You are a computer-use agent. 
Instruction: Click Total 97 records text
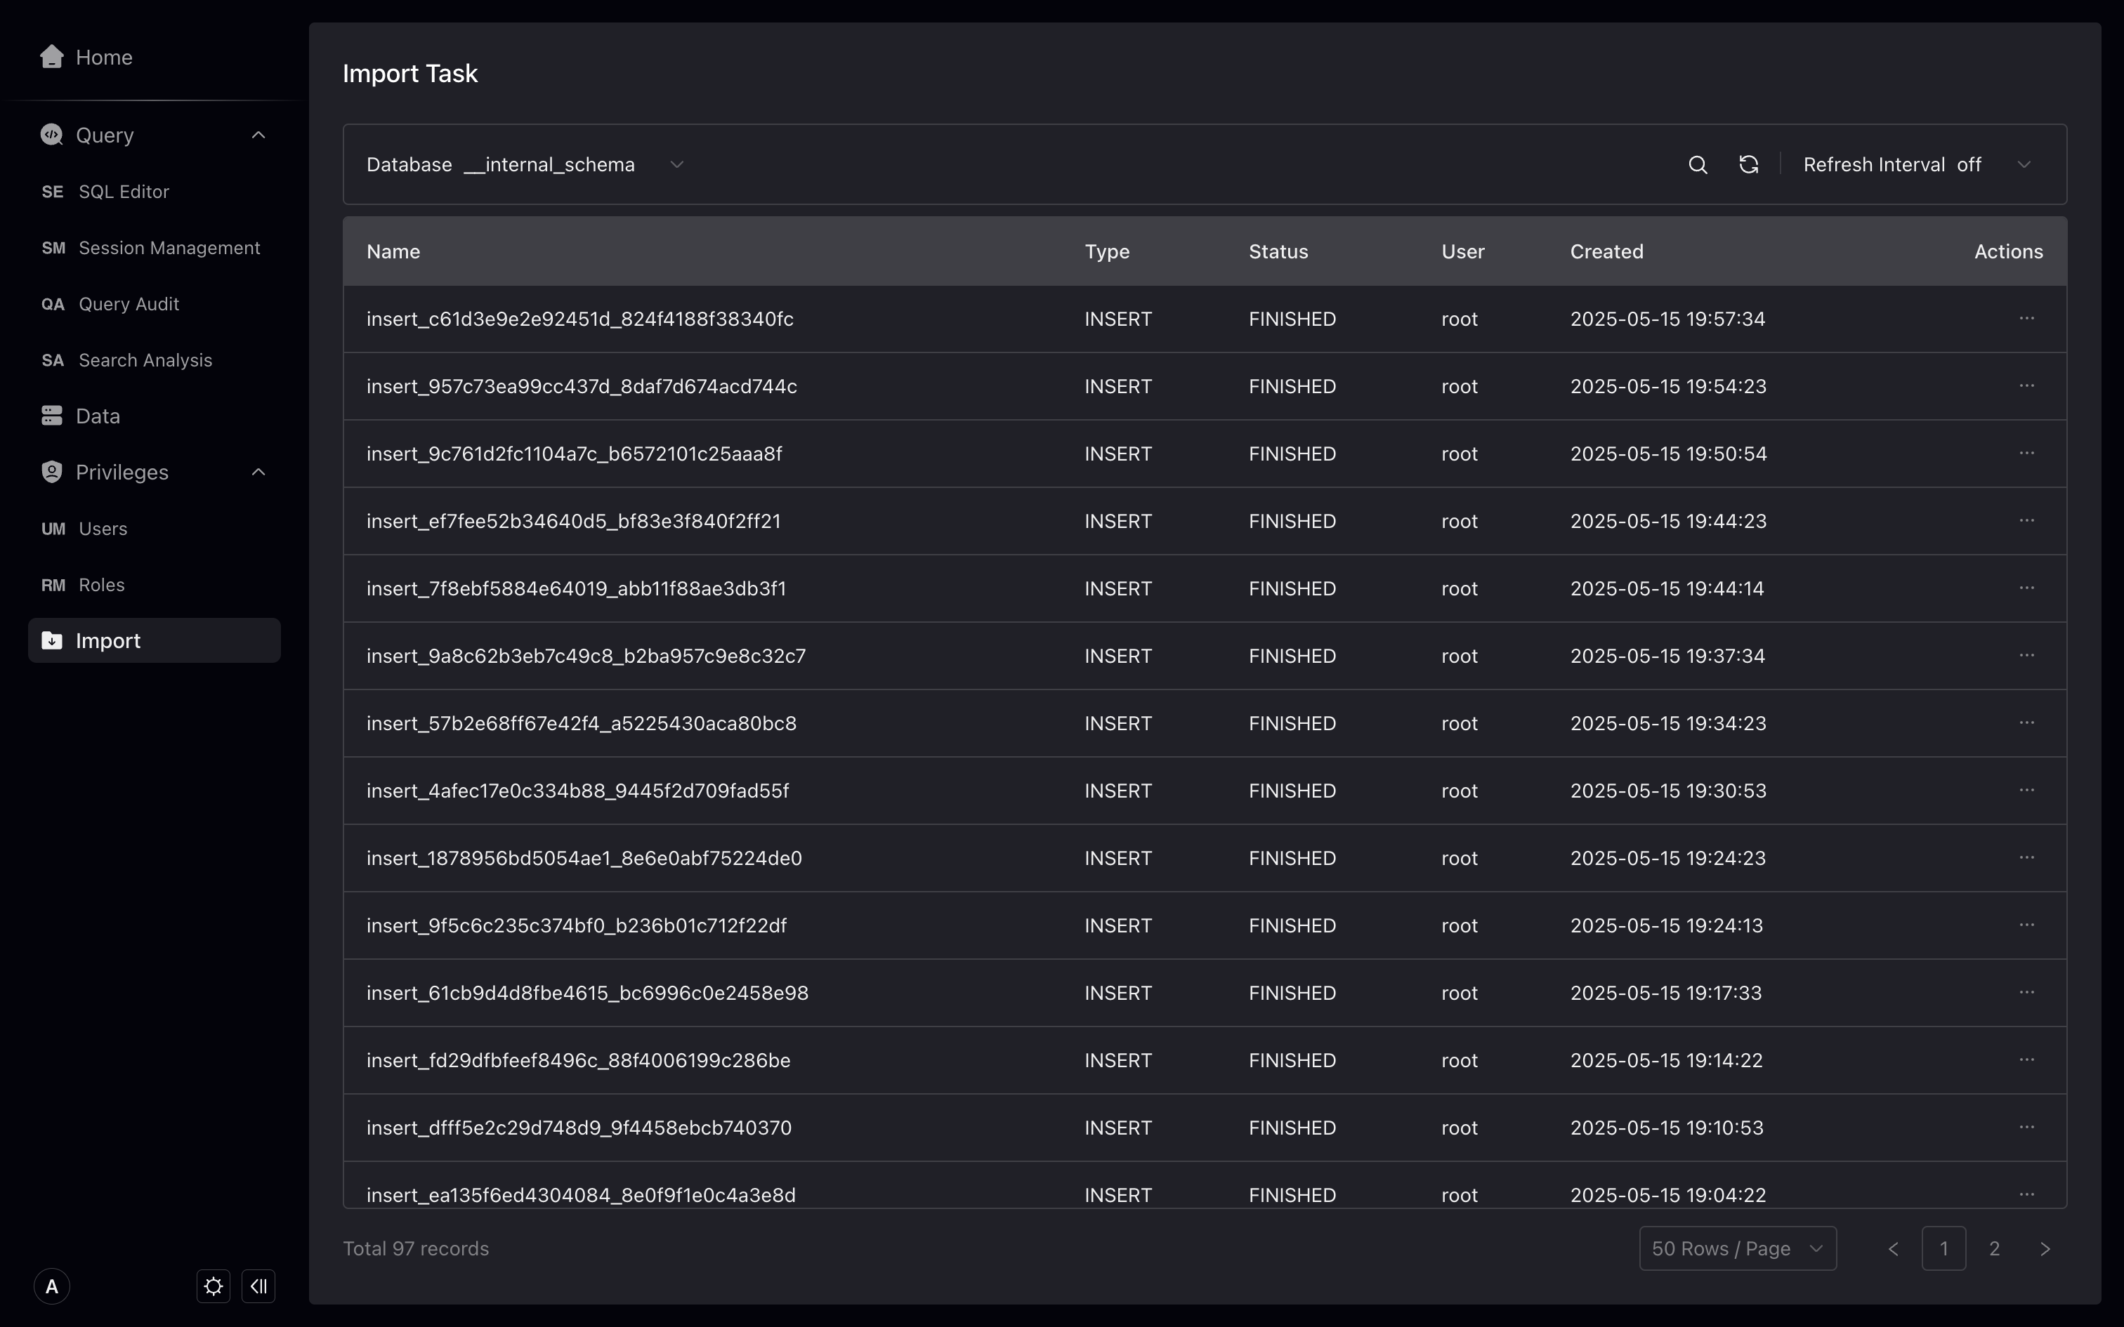point(415,1249)
